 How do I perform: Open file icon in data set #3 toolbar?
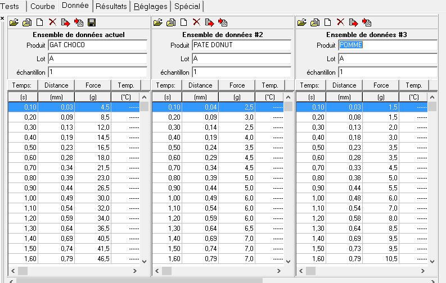(x=302, y=22)
